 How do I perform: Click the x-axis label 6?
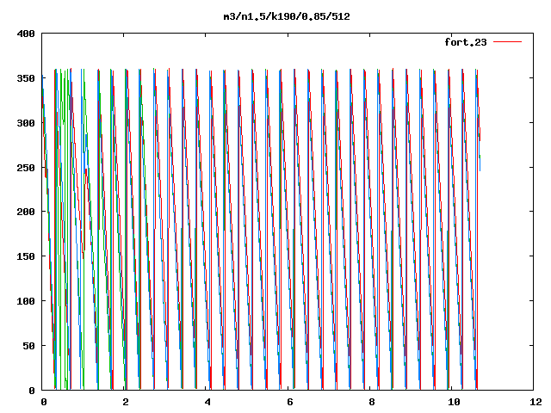click(289, 402)
